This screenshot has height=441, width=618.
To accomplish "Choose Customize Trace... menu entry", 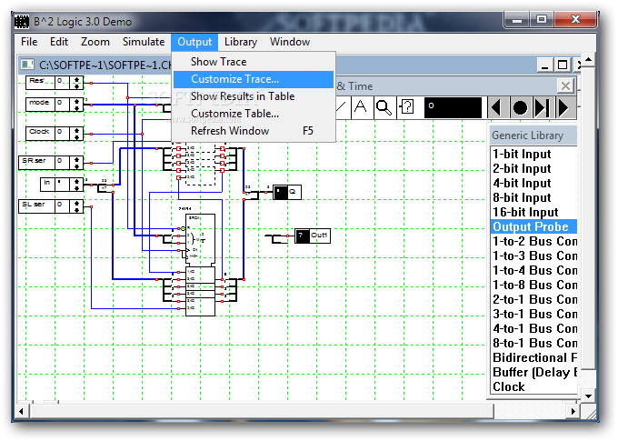I will (x=254, y=79).
